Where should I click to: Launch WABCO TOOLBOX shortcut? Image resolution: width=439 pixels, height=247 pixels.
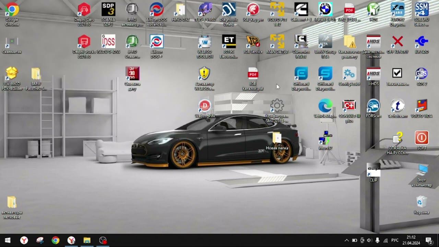[205, 46]
